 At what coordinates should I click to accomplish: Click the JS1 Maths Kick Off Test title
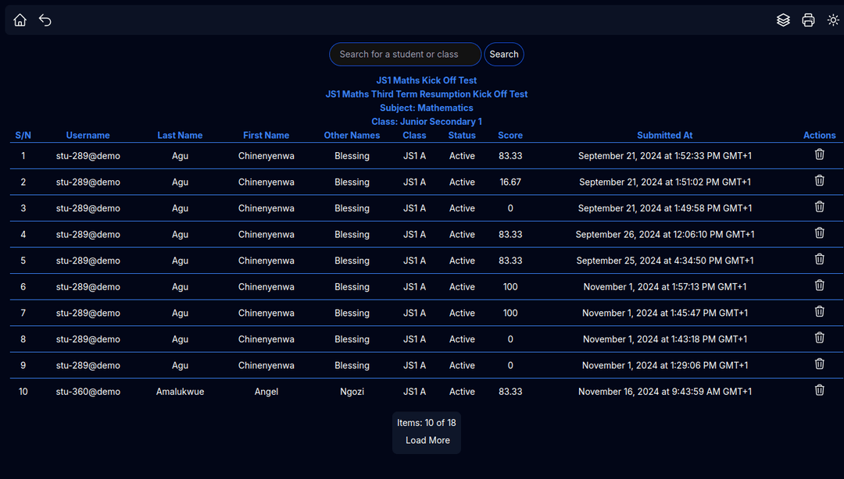point(426,80)
